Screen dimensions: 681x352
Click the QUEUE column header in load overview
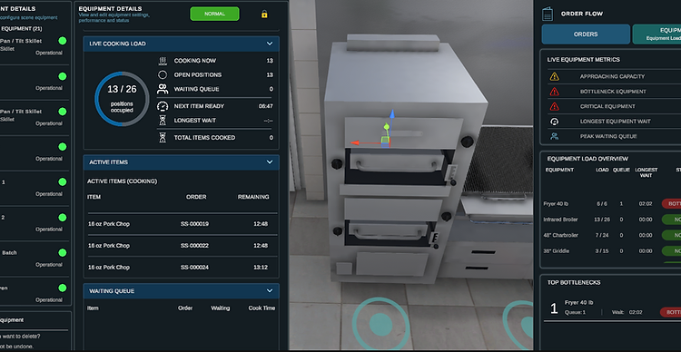(x=621, y=171)
